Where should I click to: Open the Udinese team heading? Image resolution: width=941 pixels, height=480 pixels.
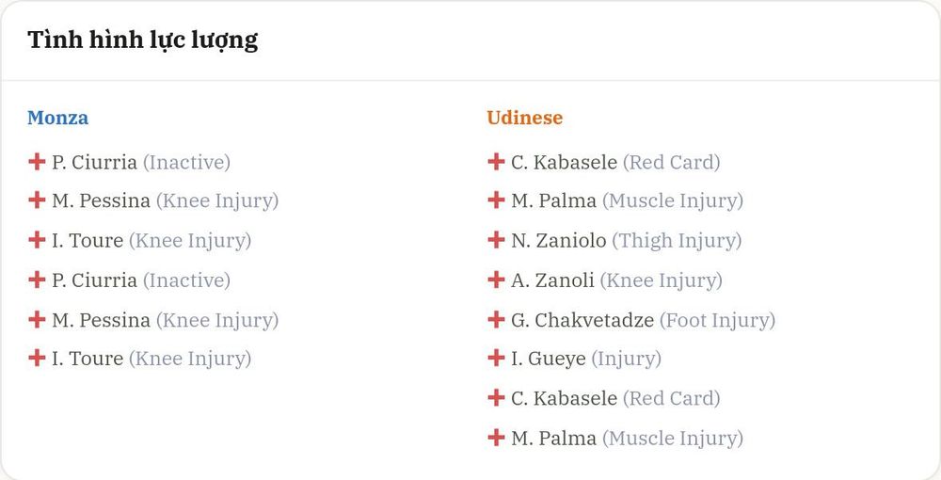(524, 118)
